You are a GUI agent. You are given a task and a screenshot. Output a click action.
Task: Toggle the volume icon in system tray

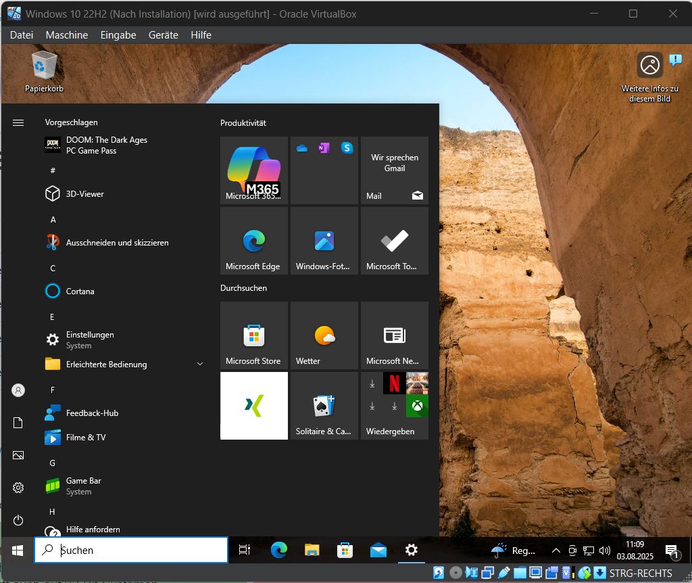605,551
